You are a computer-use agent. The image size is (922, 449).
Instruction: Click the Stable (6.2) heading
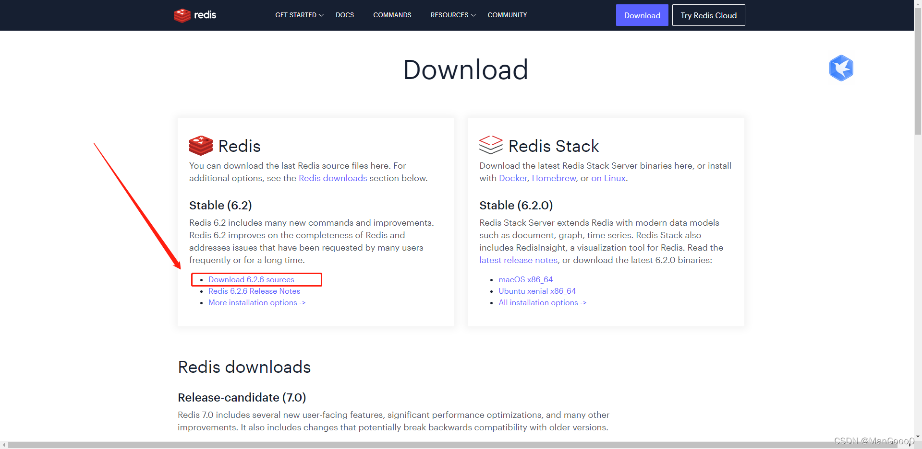tap(220, 206)
